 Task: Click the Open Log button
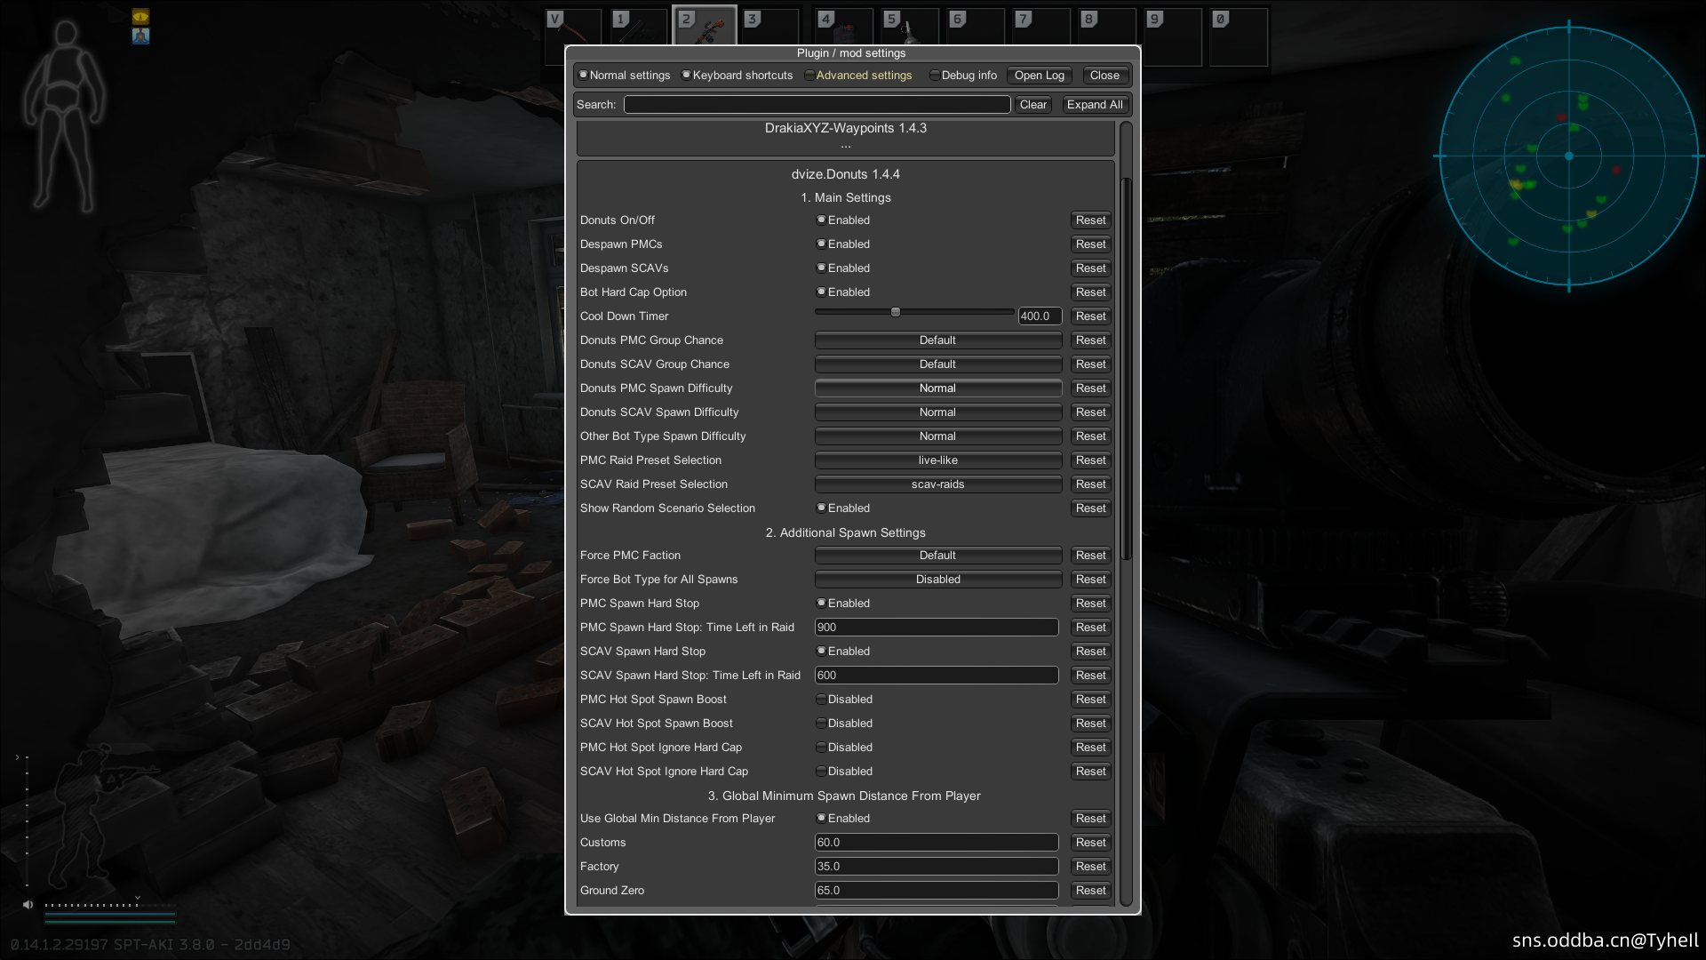pos(1039,76)
